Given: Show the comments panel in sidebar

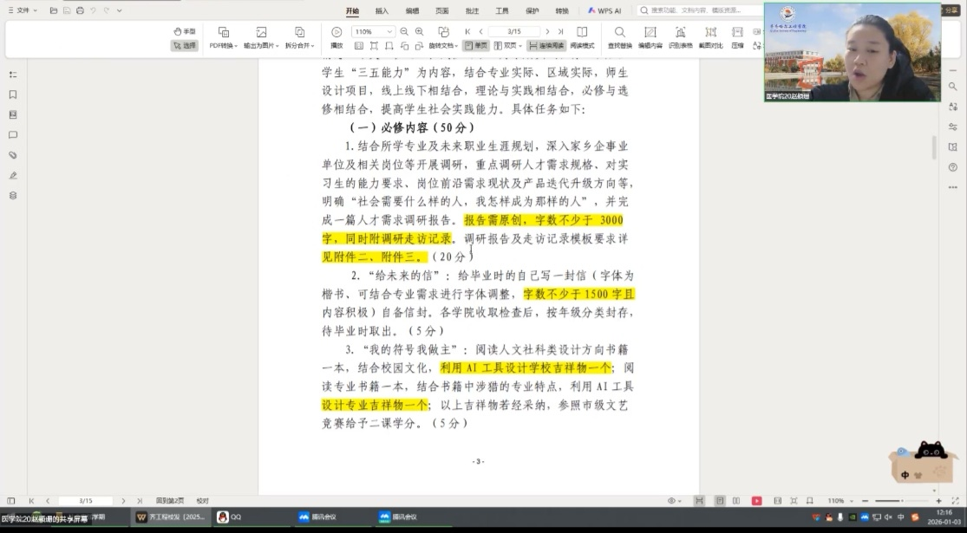Looking at the screenshot, I should click(x=13, y=135).
